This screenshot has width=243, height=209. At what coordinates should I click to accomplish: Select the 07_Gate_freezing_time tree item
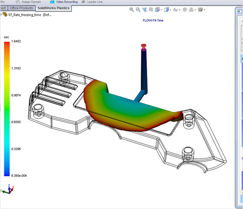(24, 15)
